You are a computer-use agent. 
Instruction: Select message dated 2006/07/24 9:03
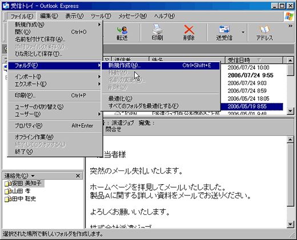[247, 83]
